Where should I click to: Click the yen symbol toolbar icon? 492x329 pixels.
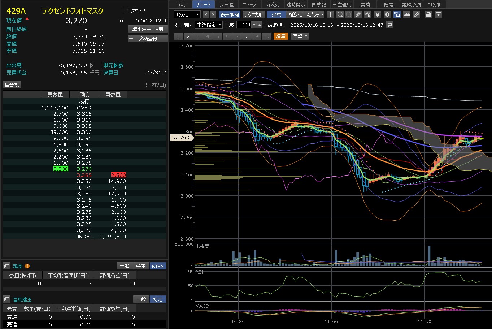pos(378,15)
